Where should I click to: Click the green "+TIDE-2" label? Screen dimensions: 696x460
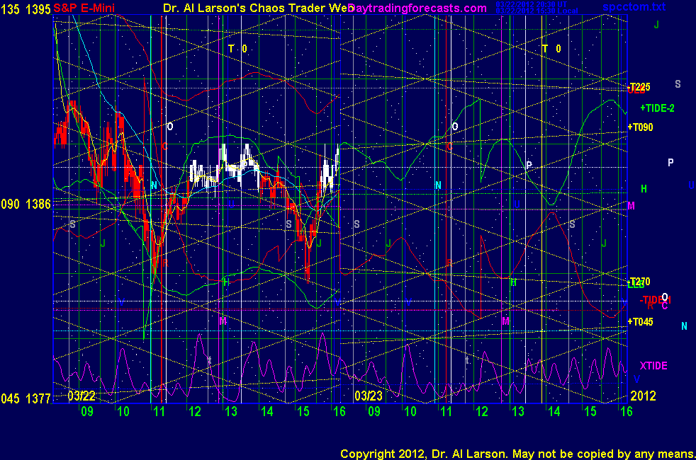point(658,108)
